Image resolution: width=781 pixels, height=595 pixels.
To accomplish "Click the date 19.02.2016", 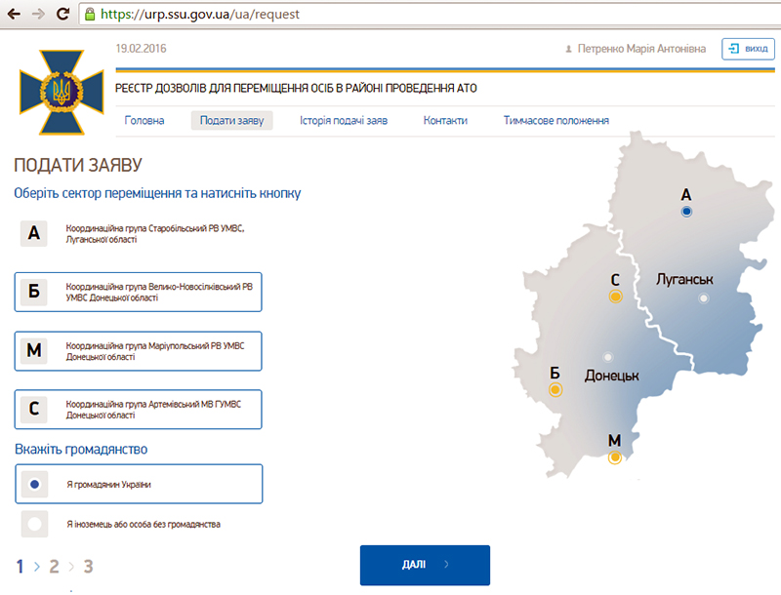I will (x=141, y=49).
